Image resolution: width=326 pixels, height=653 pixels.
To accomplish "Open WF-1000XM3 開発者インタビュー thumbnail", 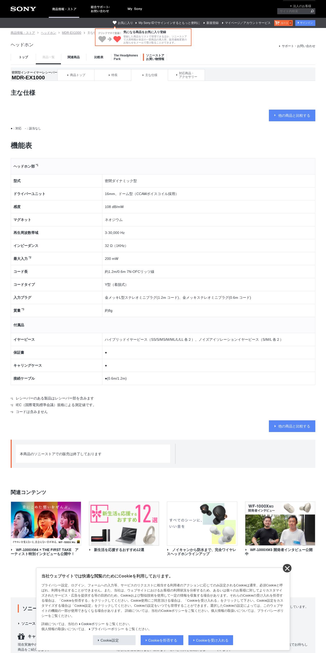I will pos(280,523).
